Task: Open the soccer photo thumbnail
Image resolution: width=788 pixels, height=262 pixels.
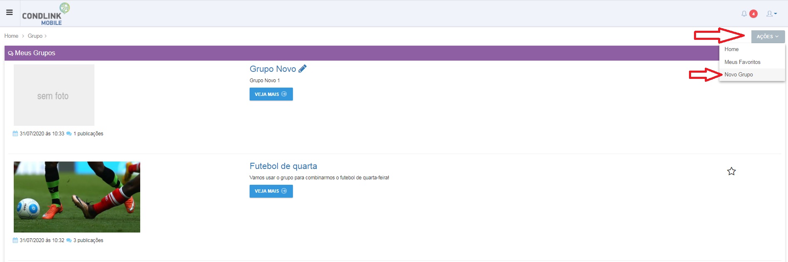Action: [77, 197]
